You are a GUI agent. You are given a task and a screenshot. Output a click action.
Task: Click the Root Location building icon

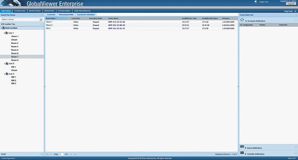click(x=4, y=28)
